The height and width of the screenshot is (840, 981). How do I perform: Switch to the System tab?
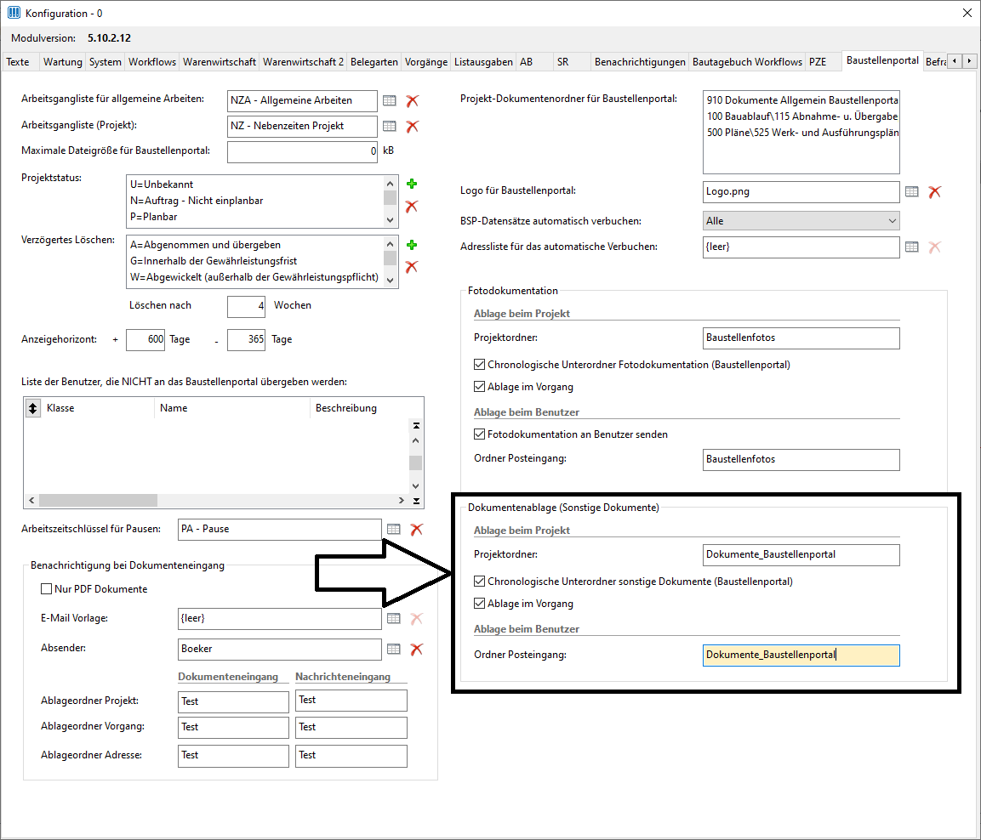pos(106,62)
